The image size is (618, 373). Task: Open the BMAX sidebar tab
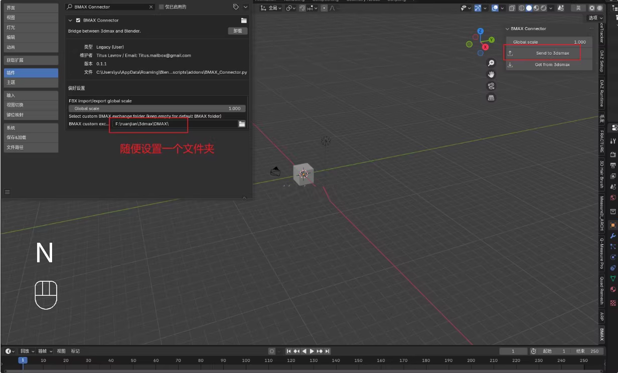point(602,334)
